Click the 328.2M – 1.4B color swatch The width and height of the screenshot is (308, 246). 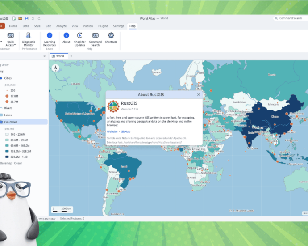pyautogui.click(x=7, y=157)
